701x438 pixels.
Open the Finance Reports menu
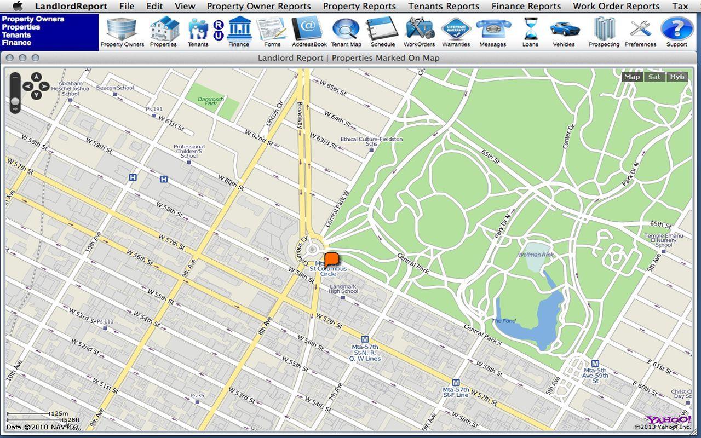[x=526, y=6]
